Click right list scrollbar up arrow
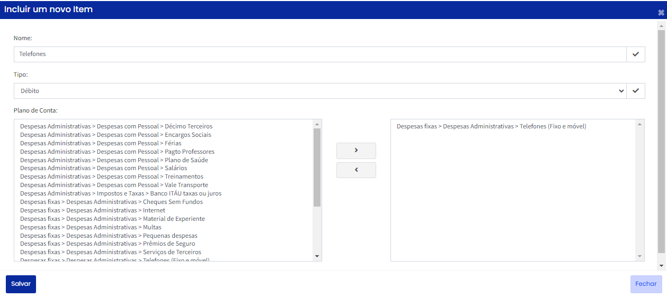Image resolution: width=667 pixels, height=298 pixels. coord(641,124)
